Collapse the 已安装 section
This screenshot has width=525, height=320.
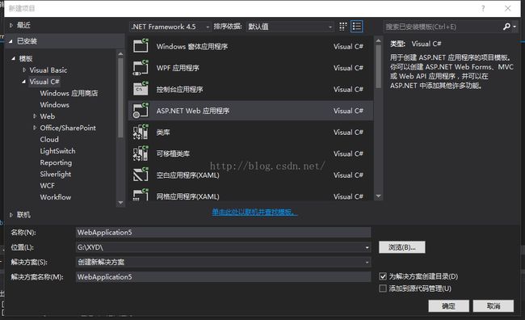(x=10, y=41)
